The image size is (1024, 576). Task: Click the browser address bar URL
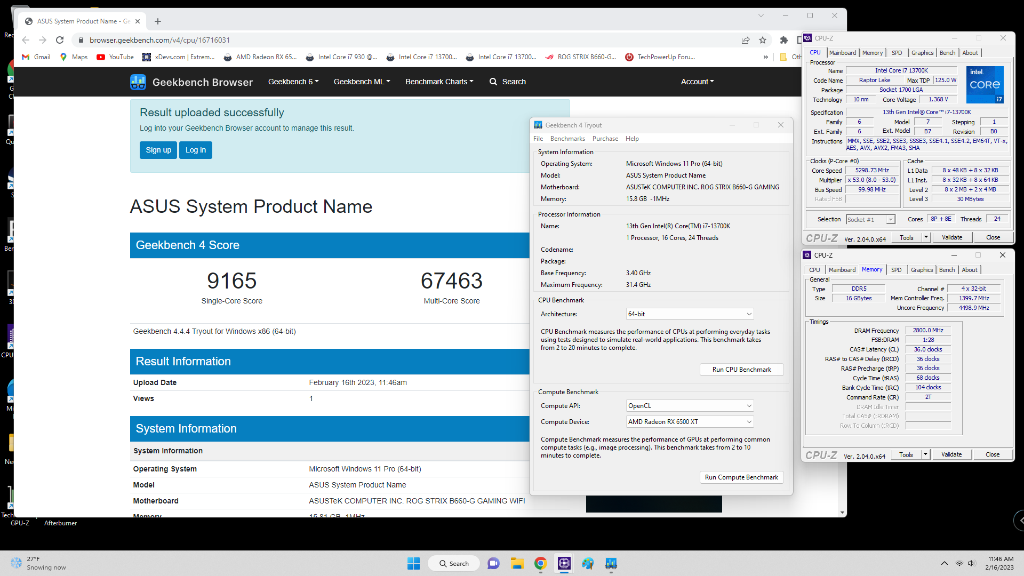click(x=159, y=40)
